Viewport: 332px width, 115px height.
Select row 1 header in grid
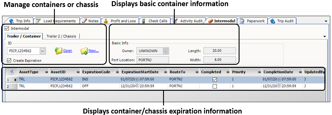click(11, 80)
